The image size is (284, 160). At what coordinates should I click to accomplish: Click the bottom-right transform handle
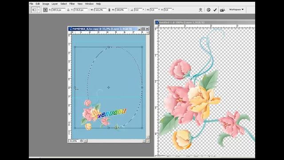(142, 128)
